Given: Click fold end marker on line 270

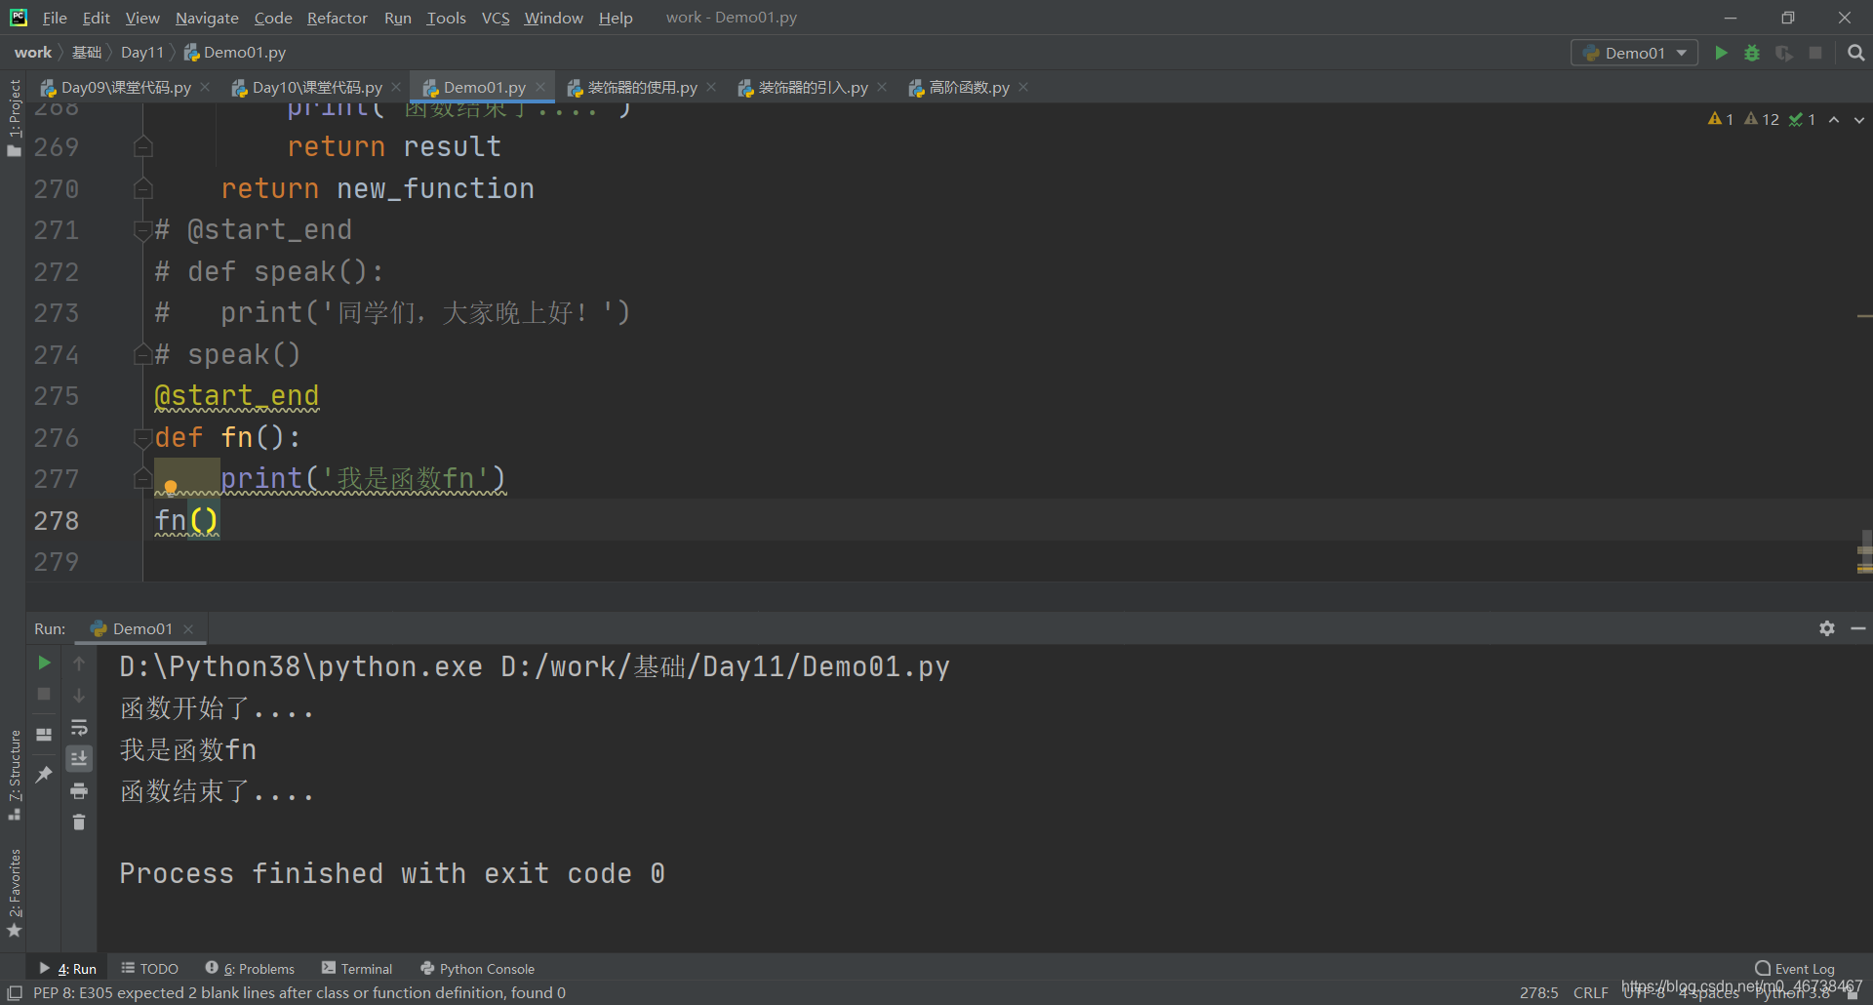Looking at the screenshot, I should tap(143, 188).
